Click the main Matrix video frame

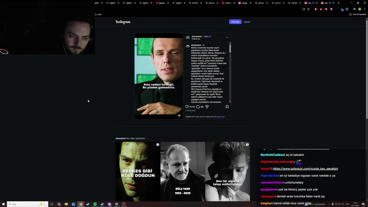[x=159, y=76]
